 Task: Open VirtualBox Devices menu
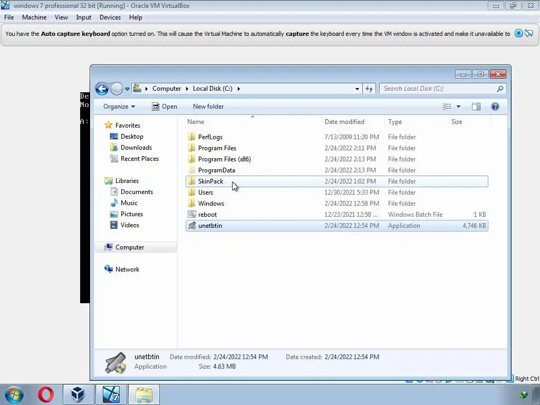point(110,17)
